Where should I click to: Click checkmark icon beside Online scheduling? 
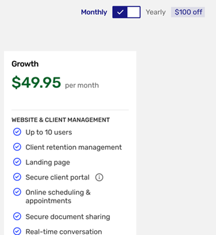[x=17, y=192]
